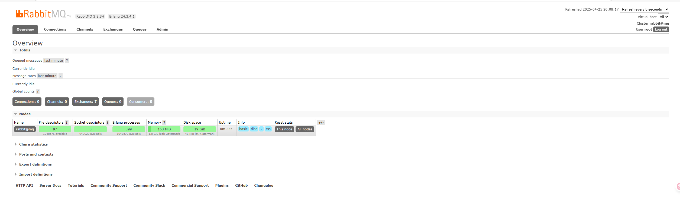Reset stats for This node
Screen dimensions: 680x224
(284, 129)
